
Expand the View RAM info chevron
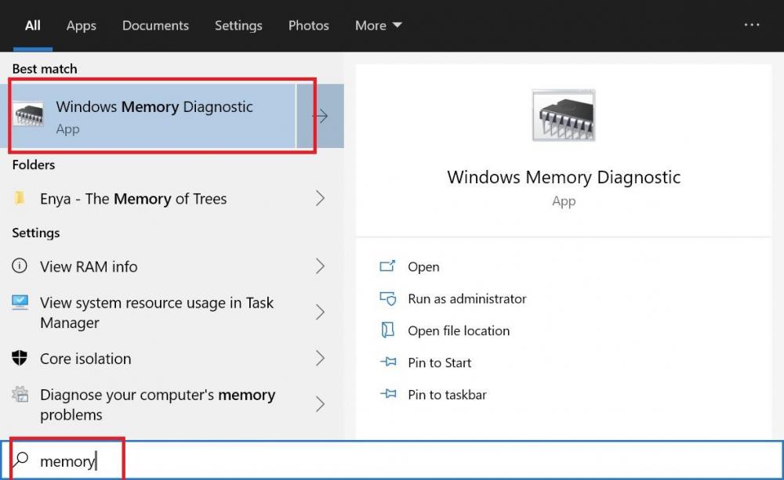[x=321, y=266]
